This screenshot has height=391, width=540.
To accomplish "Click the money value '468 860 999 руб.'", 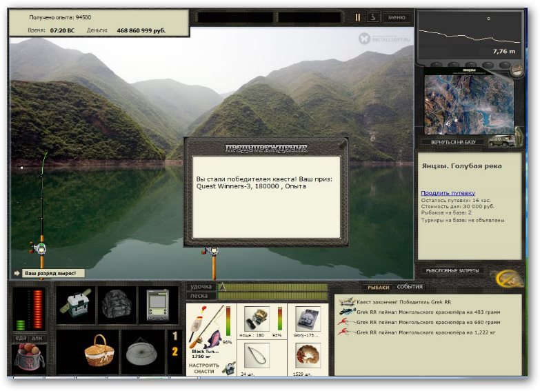I will (x=141, y=30).
